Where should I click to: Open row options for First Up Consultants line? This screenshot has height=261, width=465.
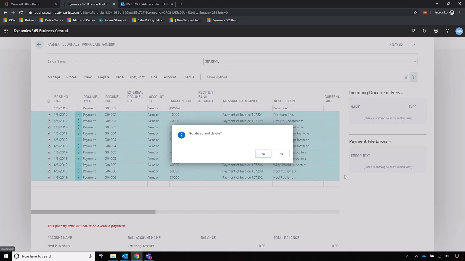(78, 121)
